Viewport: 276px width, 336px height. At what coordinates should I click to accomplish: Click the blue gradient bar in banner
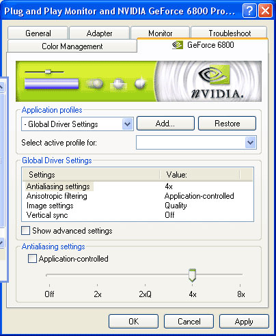tap(52, 83)
